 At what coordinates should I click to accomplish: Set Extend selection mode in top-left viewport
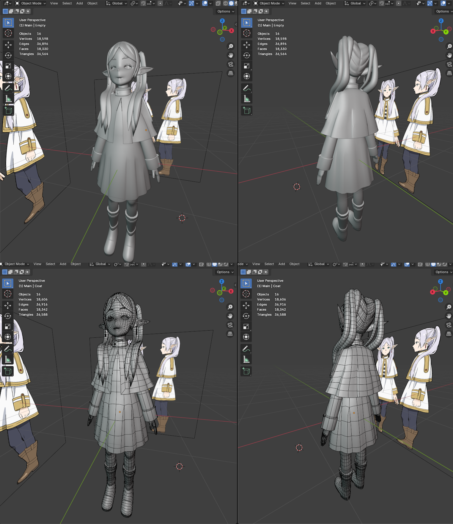(11, 11)
